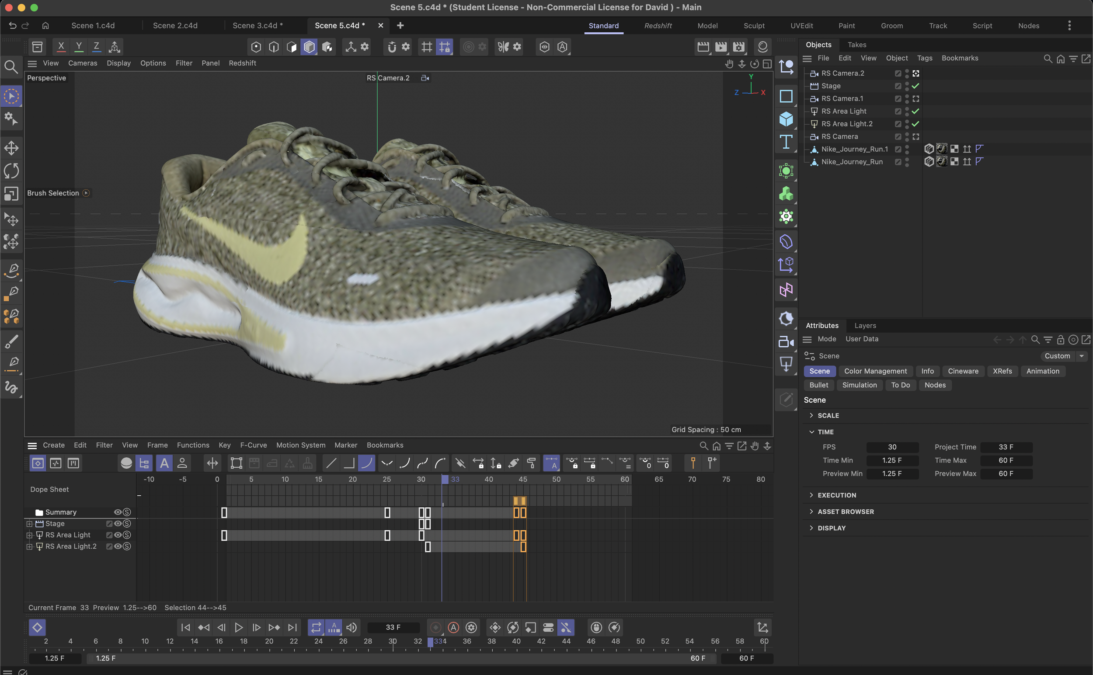Open the search magnifier in left toolbar
The height and width of the screenshot is (675, 1093).
(11, 67)
